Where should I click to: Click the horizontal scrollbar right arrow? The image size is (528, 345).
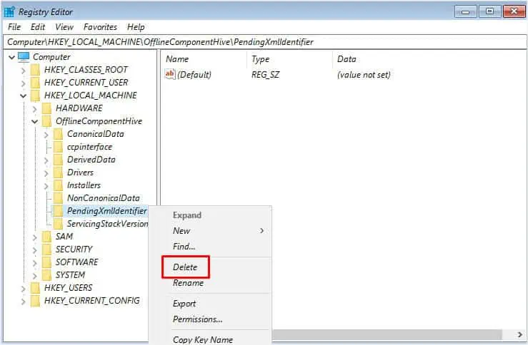point(519,334)
